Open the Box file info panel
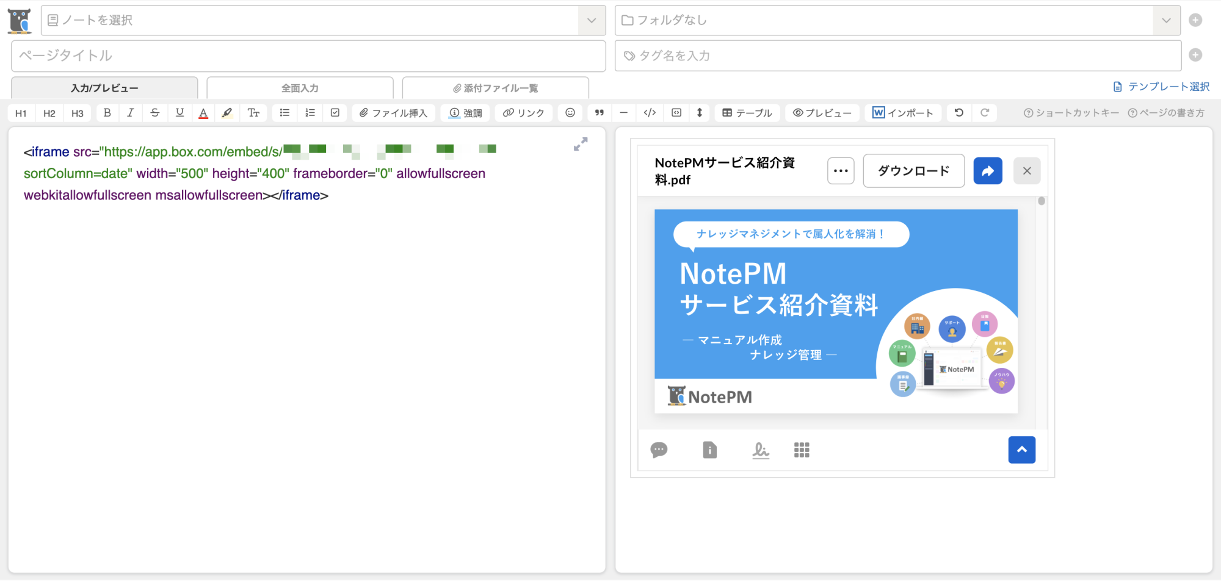The width and height of the screenshot is (1221, 582). tap(709, 450)
